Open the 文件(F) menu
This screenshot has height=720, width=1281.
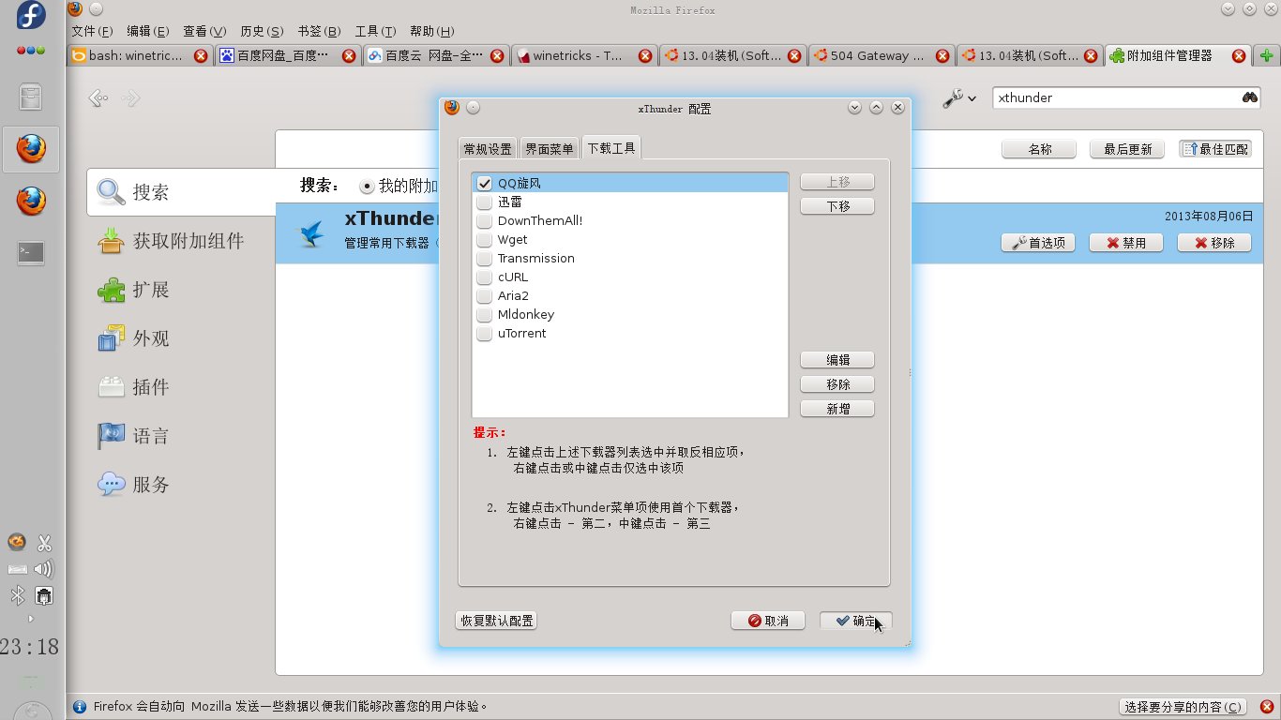[92, 31]
